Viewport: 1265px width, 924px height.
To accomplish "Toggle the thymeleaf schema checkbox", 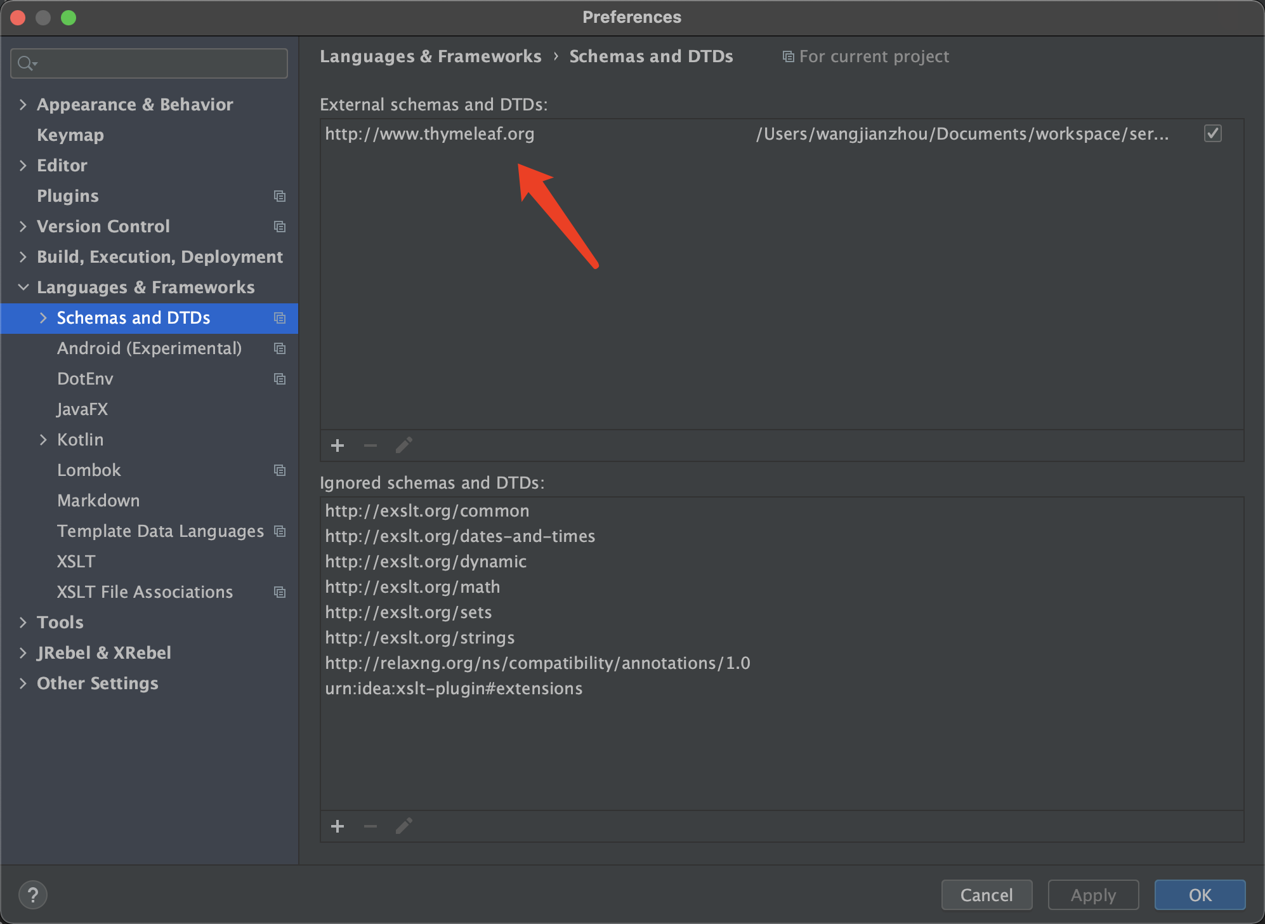I will pos(1212,134).
